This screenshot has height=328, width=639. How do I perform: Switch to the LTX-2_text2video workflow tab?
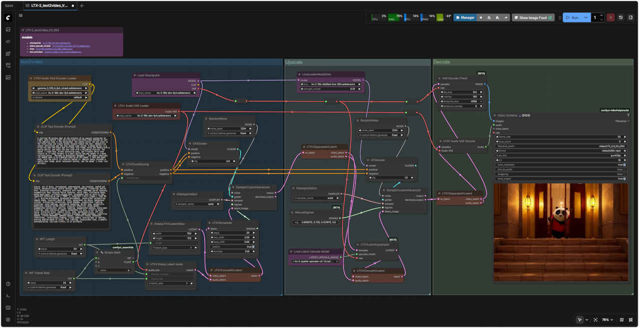49,5
